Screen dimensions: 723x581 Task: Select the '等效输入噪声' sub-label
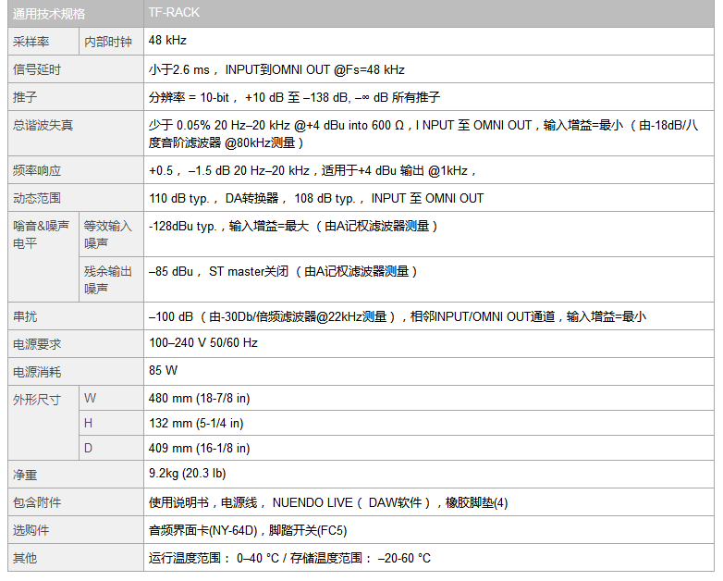[x=108, y=234]
